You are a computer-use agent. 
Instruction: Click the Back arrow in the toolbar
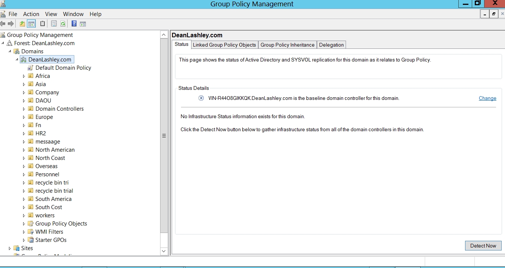[3, 24]
